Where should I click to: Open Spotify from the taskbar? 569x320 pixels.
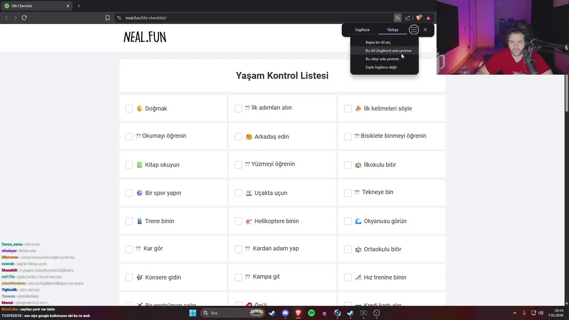pos(311,313)
